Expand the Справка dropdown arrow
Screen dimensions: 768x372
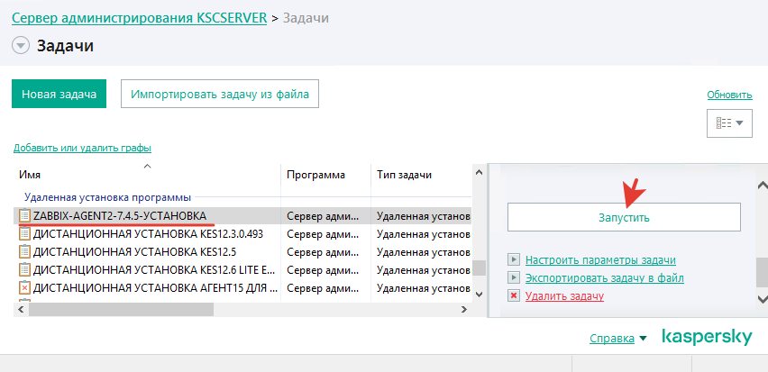(643, 340)
